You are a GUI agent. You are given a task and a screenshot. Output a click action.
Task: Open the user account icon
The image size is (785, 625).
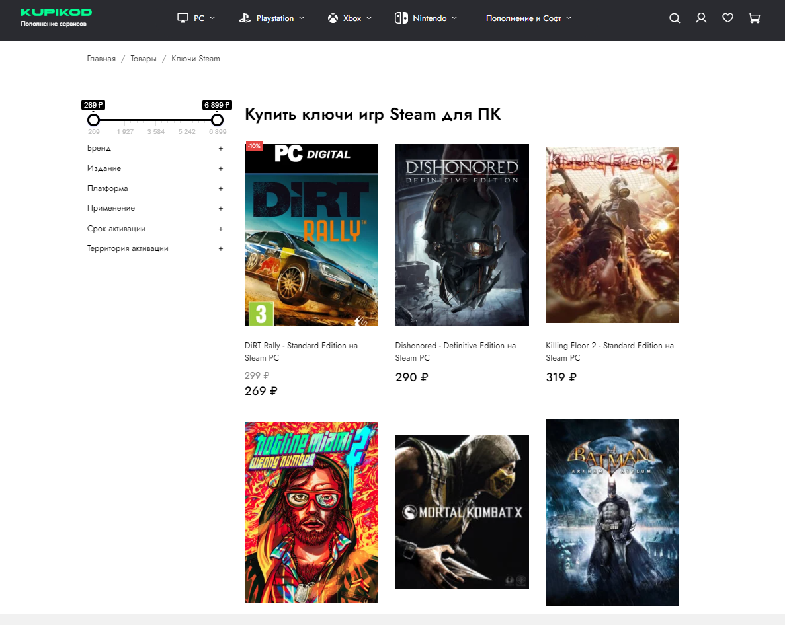pos(701,18)
